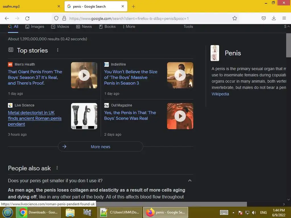291x218 pixels.
Task: Click the Top stories heading
Action: coord(32,51)
